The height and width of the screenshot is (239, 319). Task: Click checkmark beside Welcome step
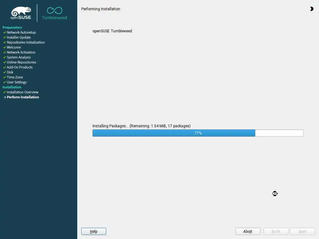pyautogui.click(x=4, y=47)
